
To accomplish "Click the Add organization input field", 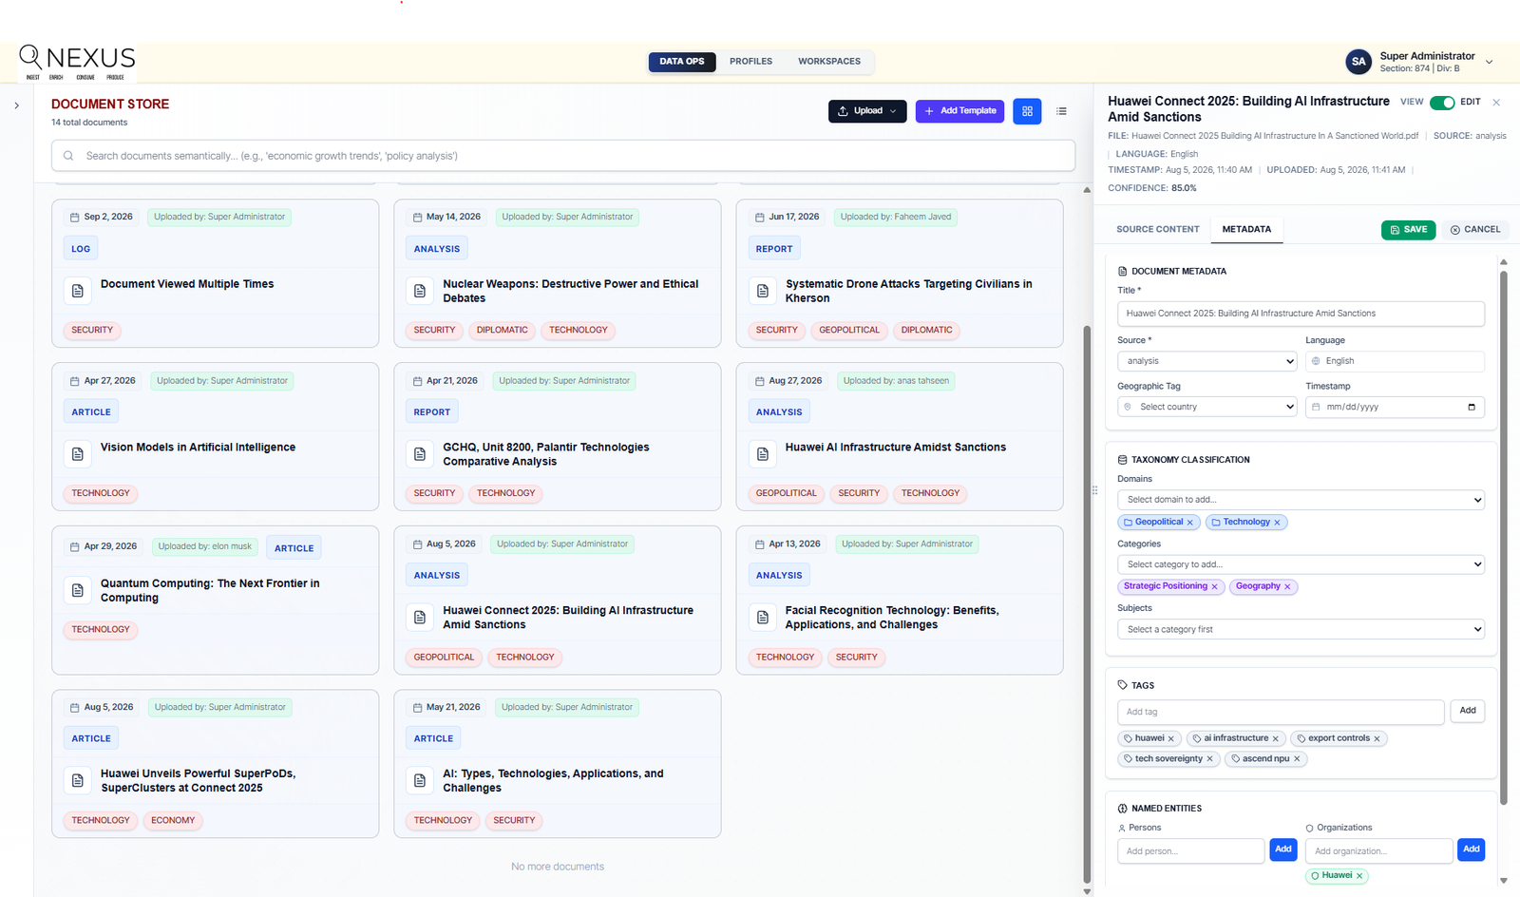I will [x=1378, y=850].
